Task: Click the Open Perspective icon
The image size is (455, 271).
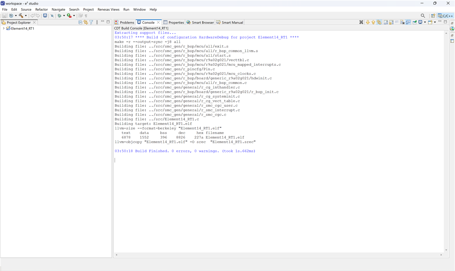Action: pos(433,16)
